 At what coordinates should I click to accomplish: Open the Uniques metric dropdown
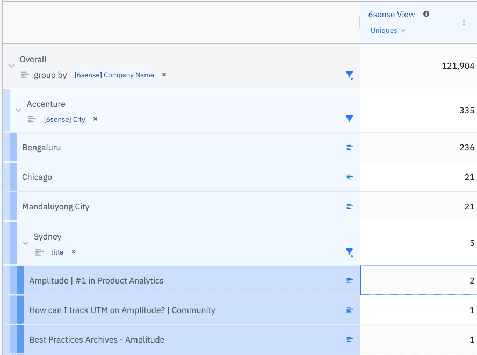[388, 31]
